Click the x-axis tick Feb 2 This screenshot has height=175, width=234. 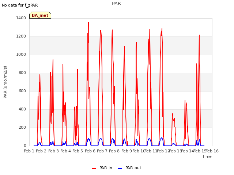[41, 151]
